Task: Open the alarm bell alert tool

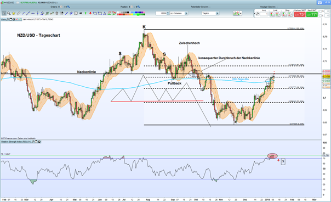Action: pos(14,13)
